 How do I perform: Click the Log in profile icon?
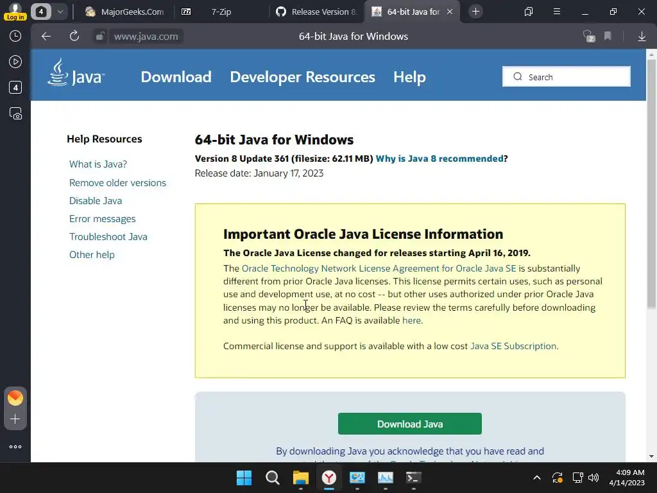pos(15,12)
